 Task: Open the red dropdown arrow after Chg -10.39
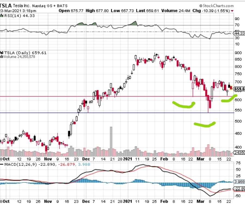(232, 11)
